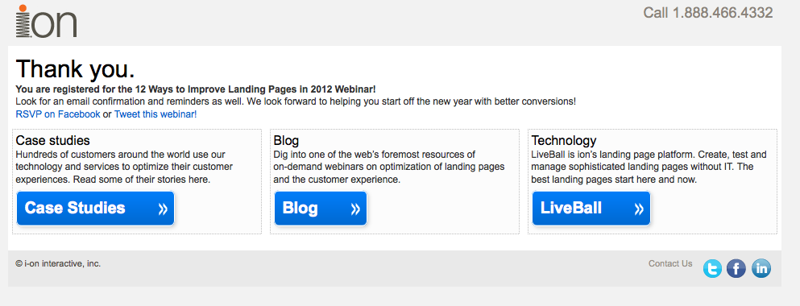Open the blue Blog button
This screenshot has width=800, height=306.
click(321, 208)
